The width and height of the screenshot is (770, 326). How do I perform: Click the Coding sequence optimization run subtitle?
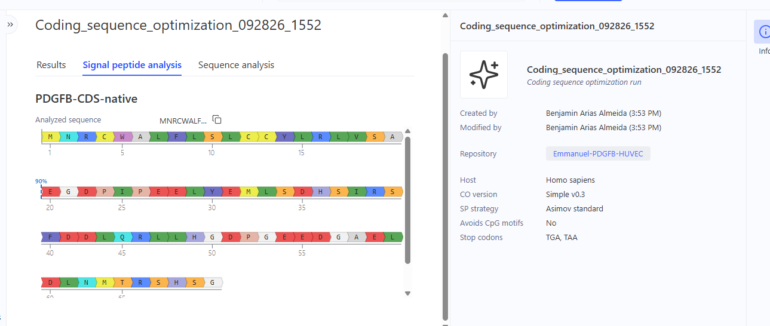click(x=584, y=82)
